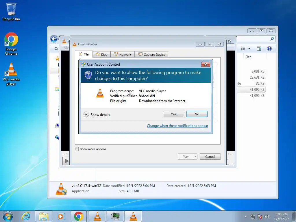Click the Date created value 12/1/2022 5:03 PM
This screenshot has height=222, width=296.
coord(201,186)
